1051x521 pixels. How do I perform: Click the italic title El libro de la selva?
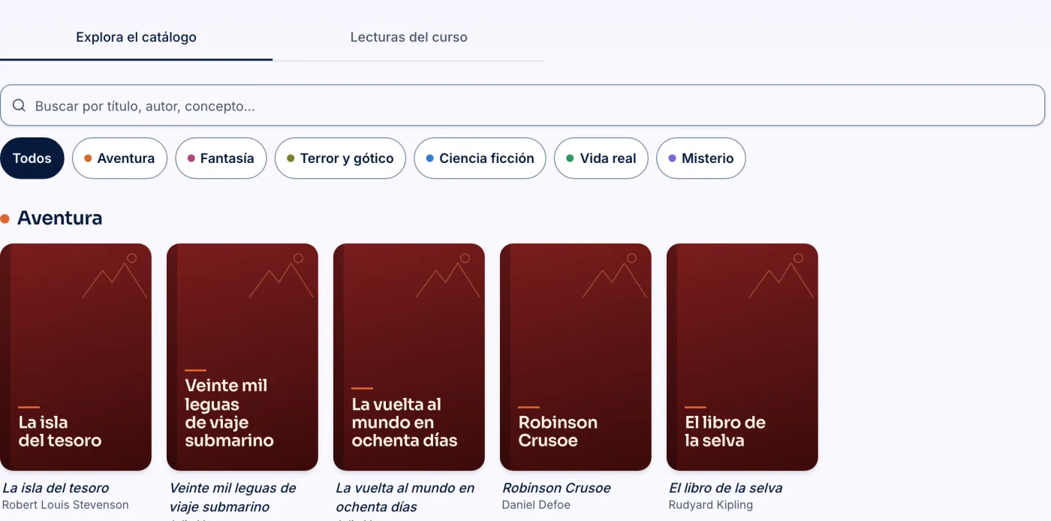coord(725,488)
